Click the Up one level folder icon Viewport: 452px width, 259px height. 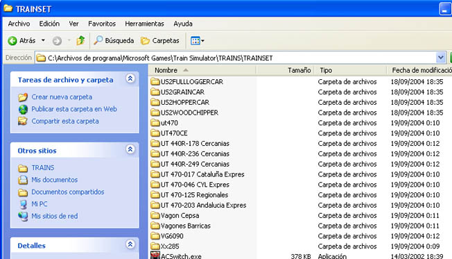pyautogui.click(x=80, y=41)
